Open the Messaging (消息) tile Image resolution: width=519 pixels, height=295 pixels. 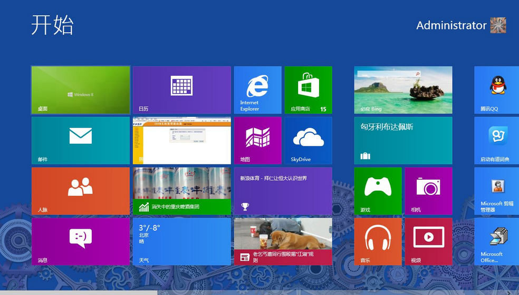(81, 241)
